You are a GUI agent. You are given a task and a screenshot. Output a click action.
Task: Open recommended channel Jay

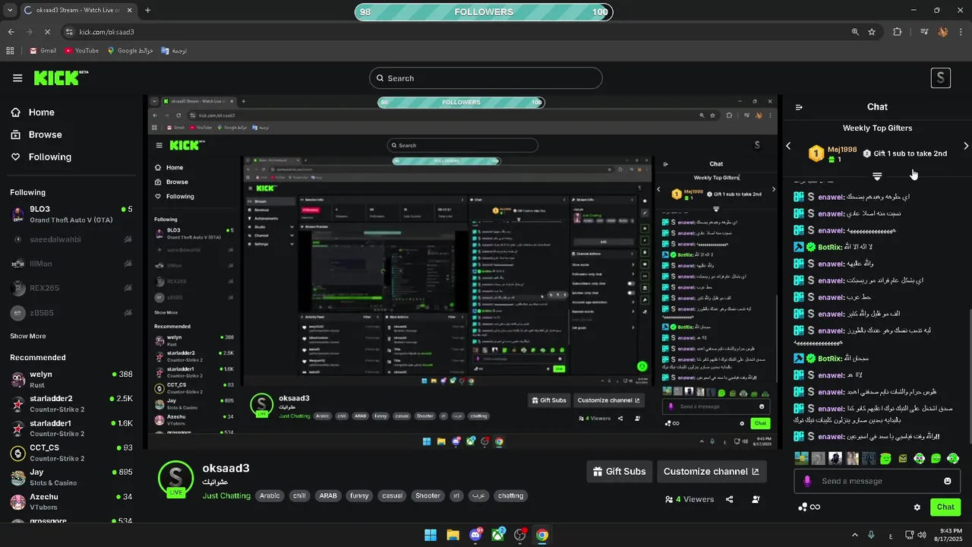click(x=71, y=477)
